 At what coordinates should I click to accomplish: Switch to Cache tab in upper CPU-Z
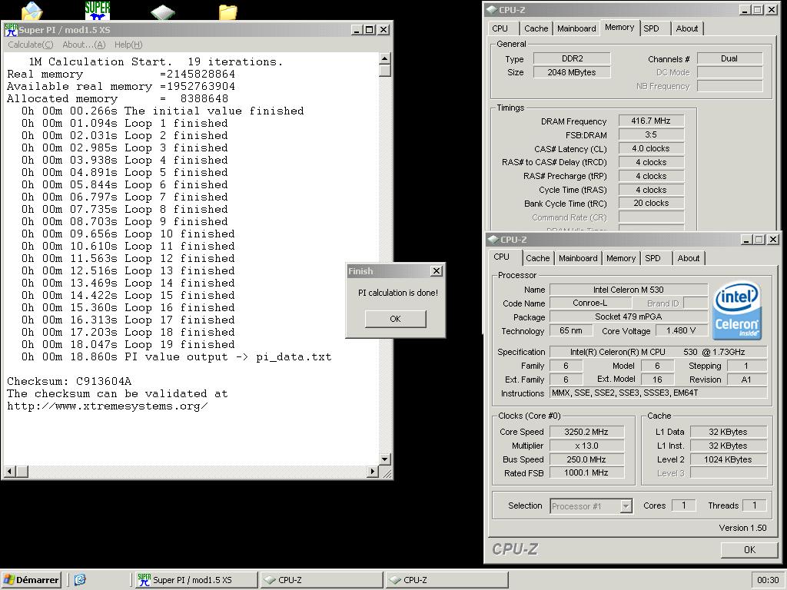(536, 28)
